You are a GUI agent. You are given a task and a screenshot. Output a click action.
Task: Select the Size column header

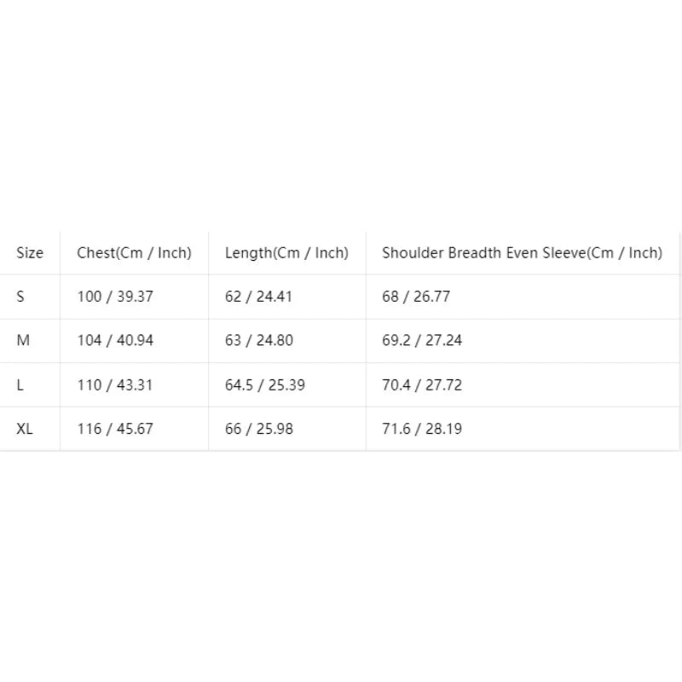click(30, 252)
